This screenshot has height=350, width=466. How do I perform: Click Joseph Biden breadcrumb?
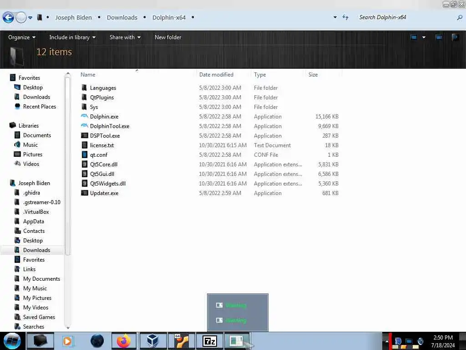[x=73, y=18]
